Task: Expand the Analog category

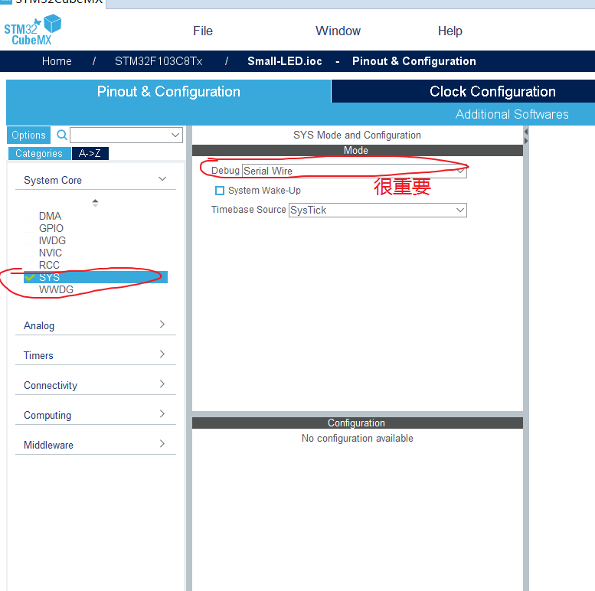Action: point(96,325)
